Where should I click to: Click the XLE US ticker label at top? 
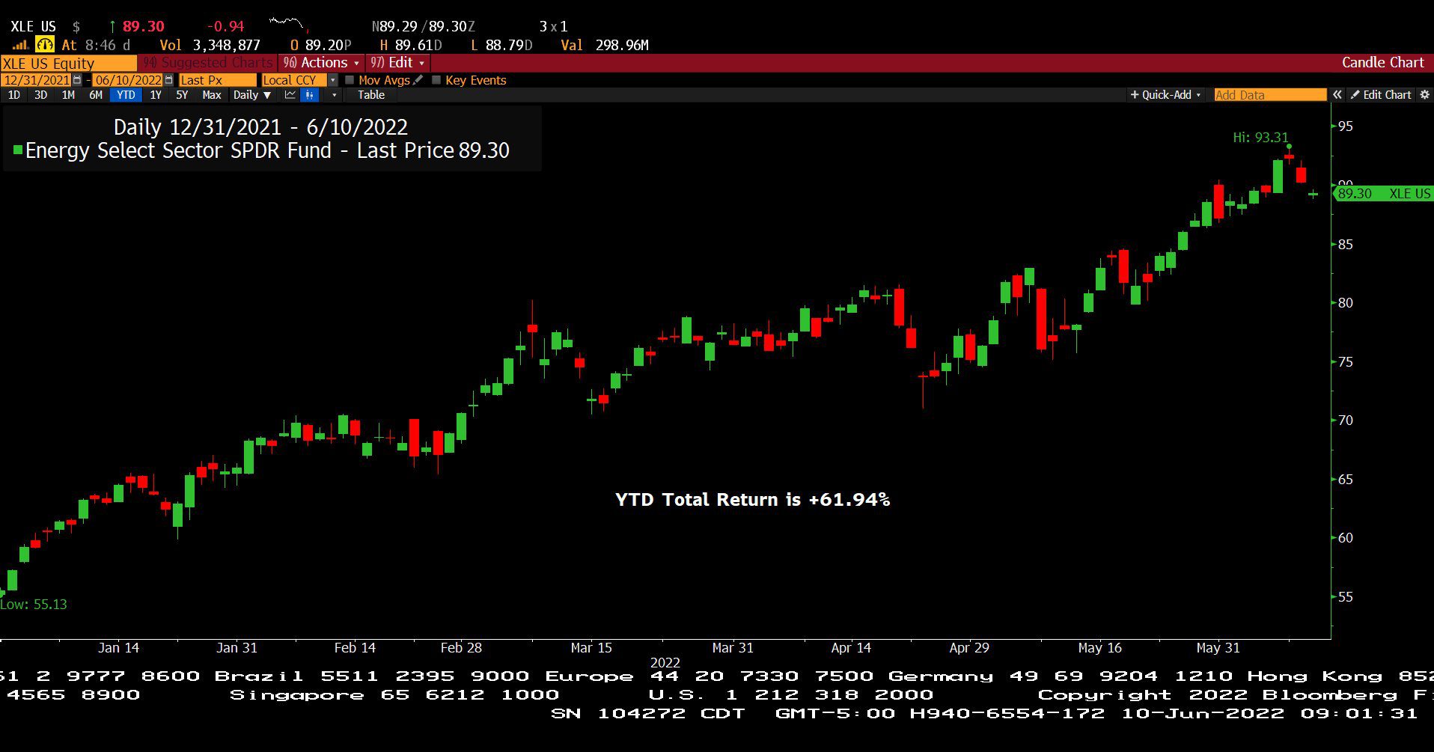[x=33, y=27]
